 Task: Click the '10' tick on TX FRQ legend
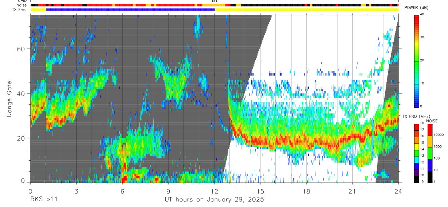(422, 175)
